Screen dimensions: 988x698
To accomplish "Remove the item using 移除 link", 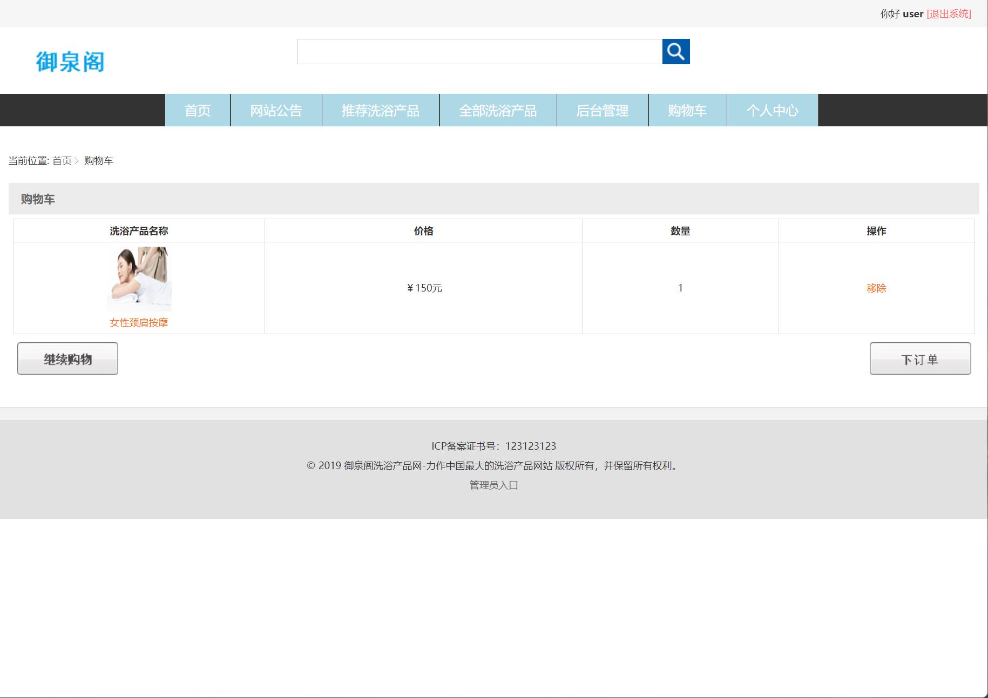I will [876, 288].
